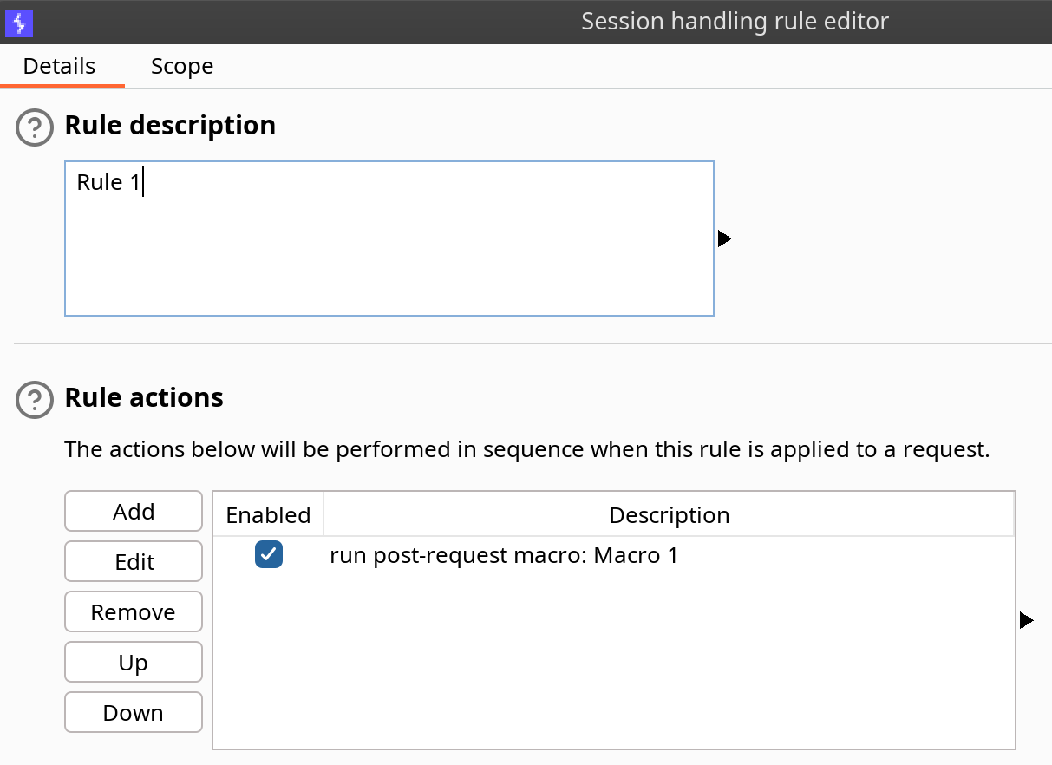Disable the Macro 1 action checkbox

(x=269, y=555)
